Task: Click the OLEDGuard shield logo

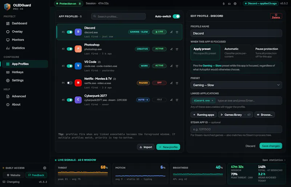Action: (7, 7)
